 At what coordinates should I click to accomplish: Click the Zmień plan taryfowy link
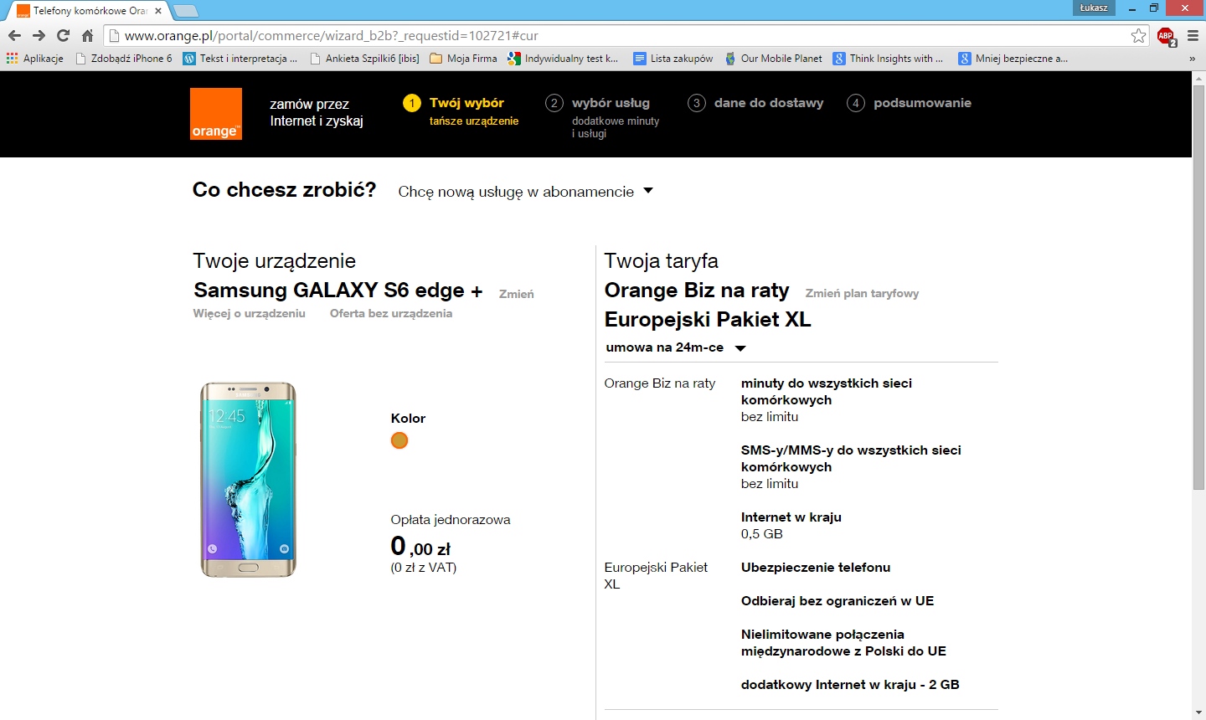point(862,293)
